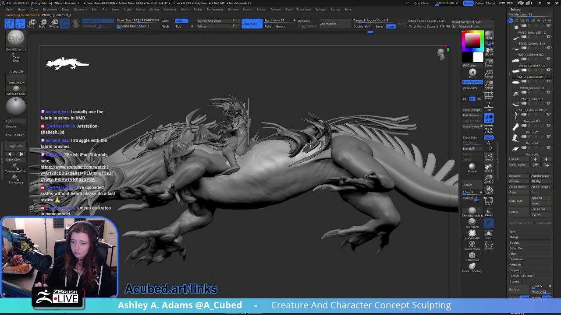Expand the Split section in Subtool
Viewport: 561px width, 315px height.
click(x=512, y=231)
